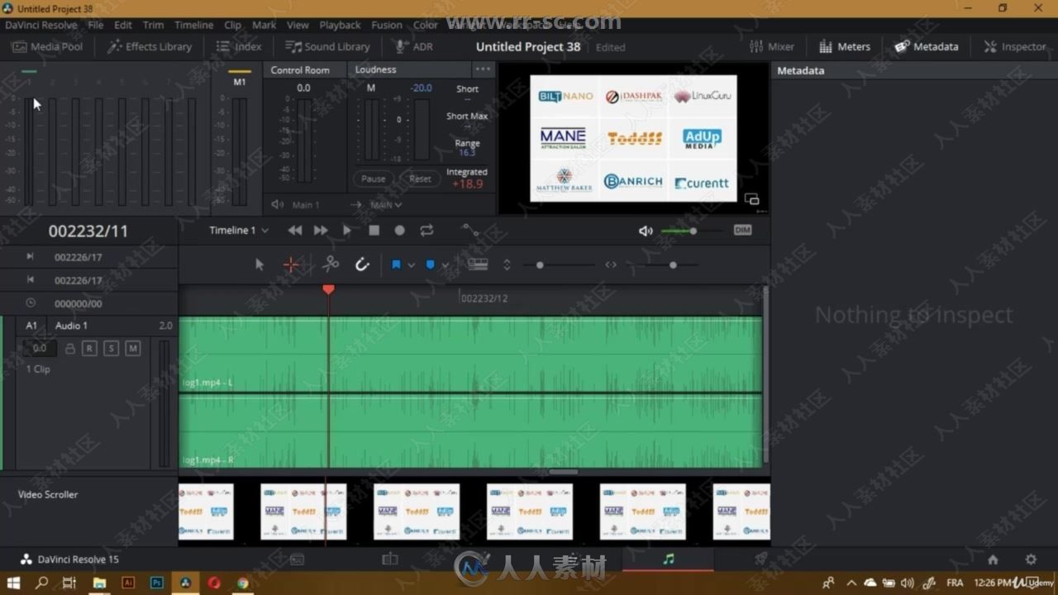Click the Audio 1 volume field
Screen dimensions: 1058x595
click(x=40, y=349)
